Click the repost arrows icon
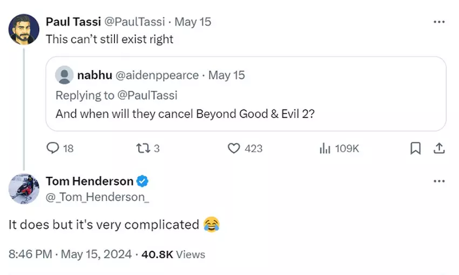 coord(142,148)
